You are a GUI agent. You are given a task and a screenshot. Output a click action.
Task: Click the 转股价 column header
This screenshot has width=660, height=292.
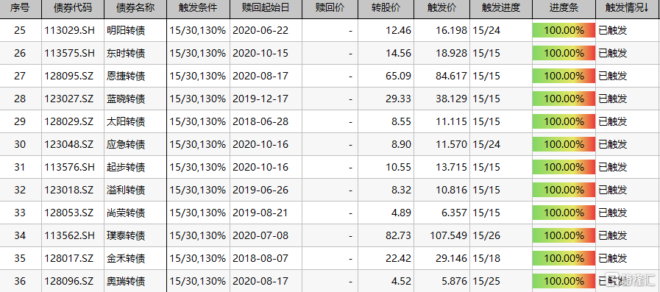point(386,8)
